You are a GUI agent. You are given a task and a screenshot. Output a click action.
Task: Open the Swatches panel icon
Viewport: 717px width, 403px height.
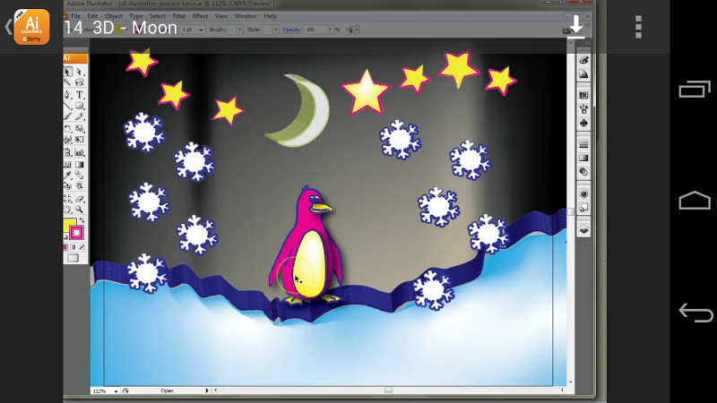(583, 96)
